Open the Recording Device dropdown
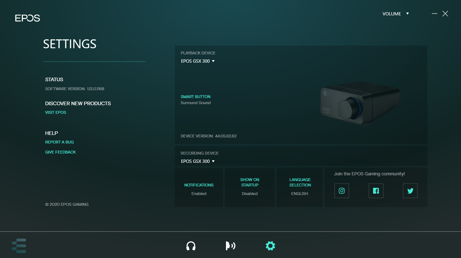Viewport: 461px width, 258px height. click(x=198, y=161)
